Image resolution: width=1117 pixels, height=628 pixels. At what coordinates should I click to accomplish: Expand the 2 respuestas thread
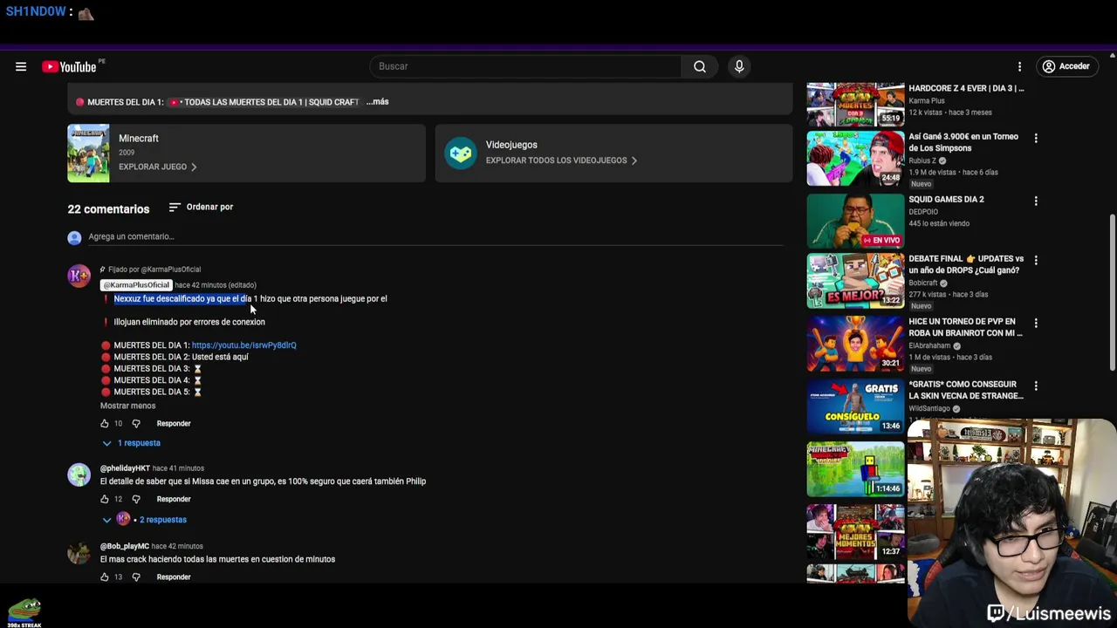pyautogui.click(x=145, y=520)
